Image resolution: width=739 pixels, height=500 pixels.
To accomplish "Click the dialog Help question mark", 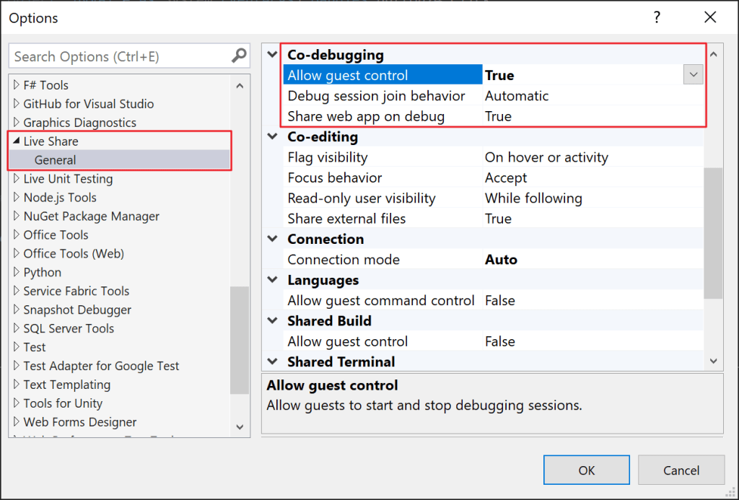I will point(657,17).
